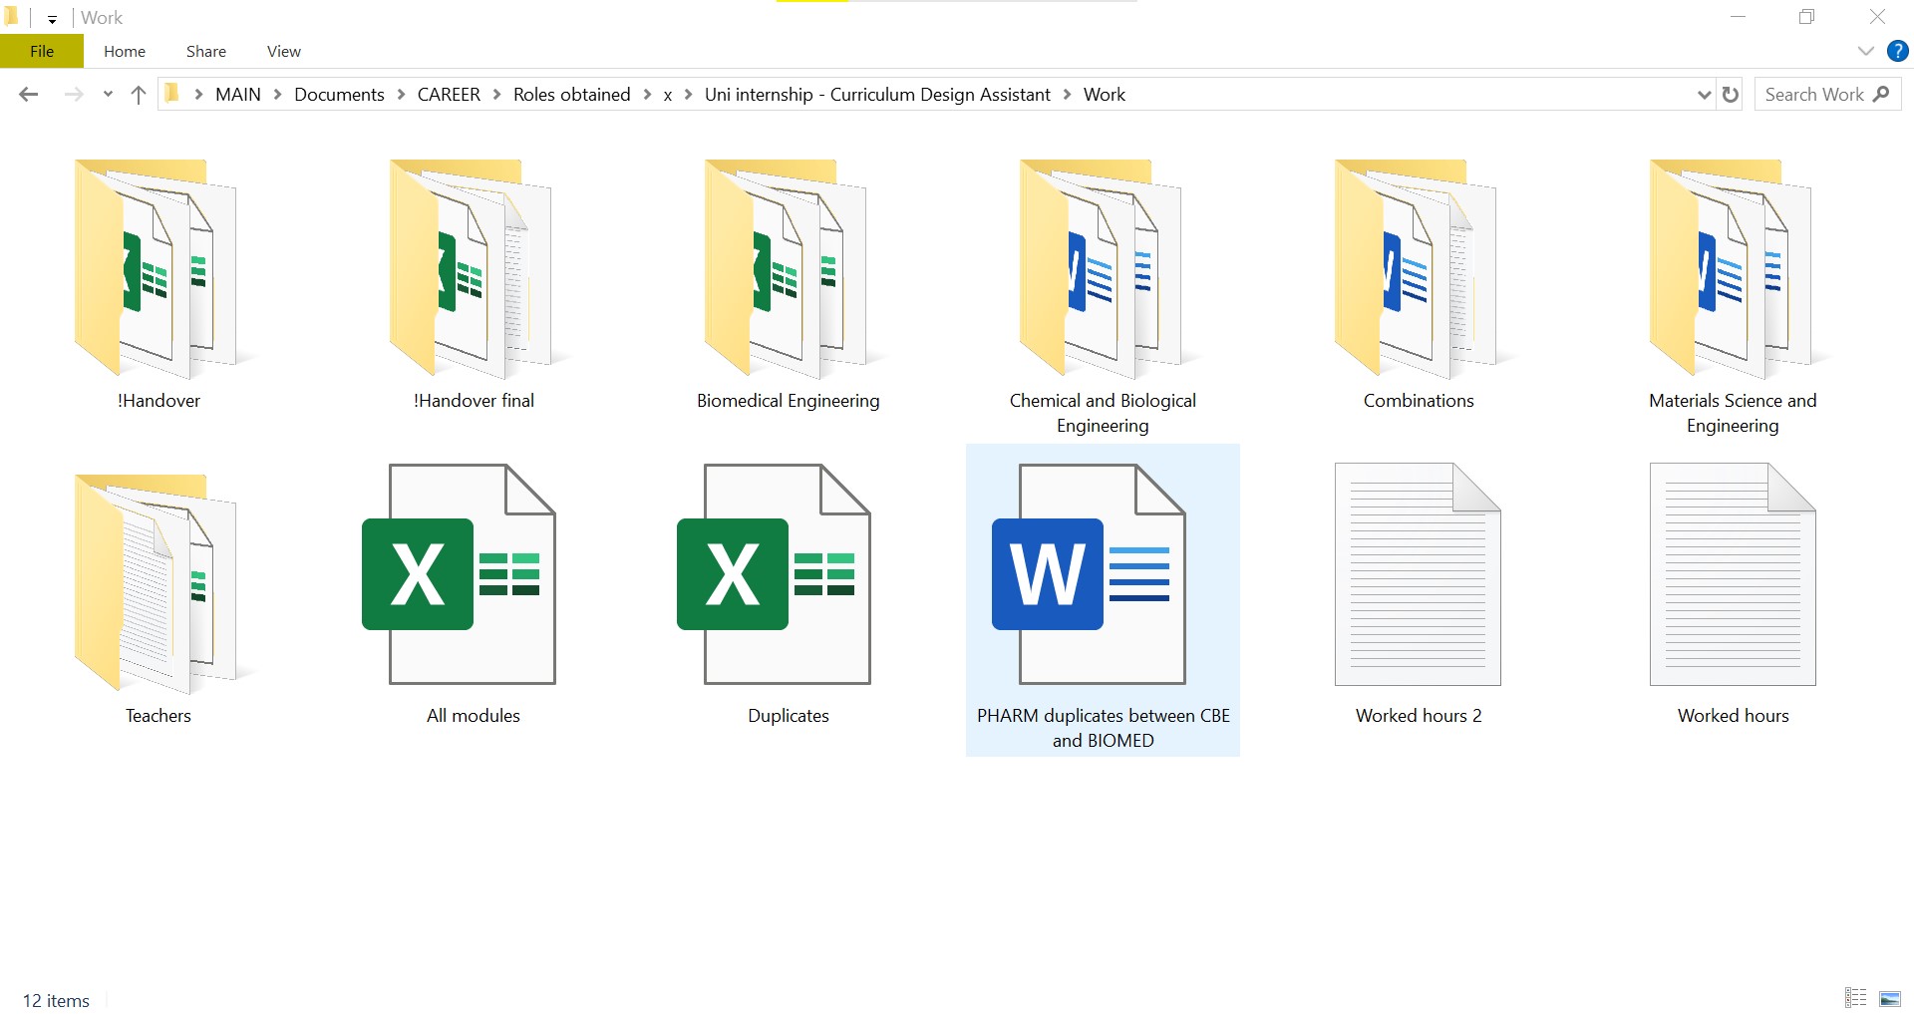Open the View ribbon tab
The height and width of the screenshot is (1014, 1914).
pos(284,51)
